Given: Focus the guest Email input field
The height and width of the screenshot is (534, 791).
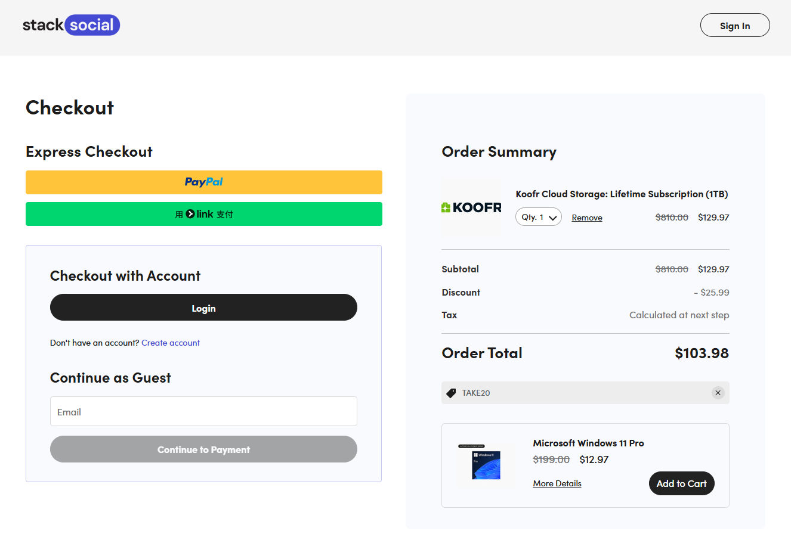Looking at the screenshot, I should coord(203,411).
